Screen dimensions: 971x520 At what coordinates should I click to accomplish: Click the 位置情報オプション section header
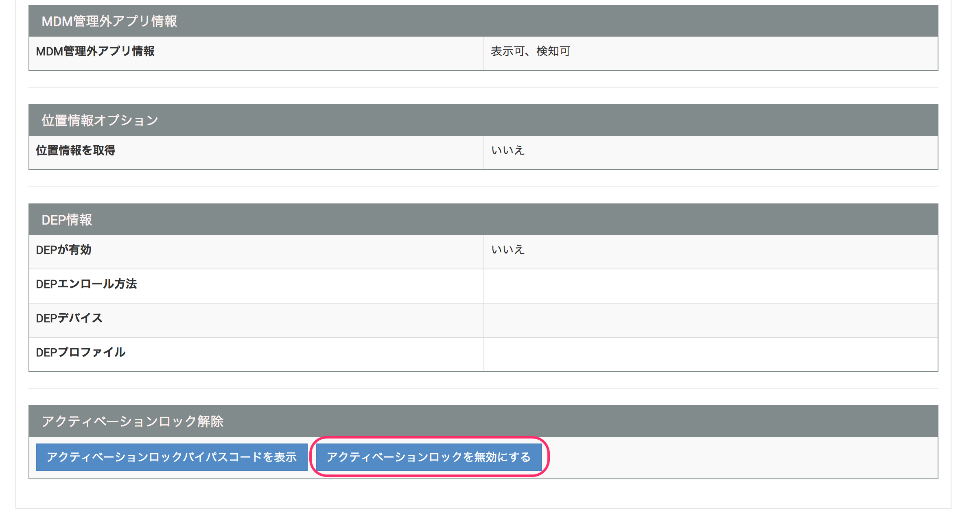point(100,120)
